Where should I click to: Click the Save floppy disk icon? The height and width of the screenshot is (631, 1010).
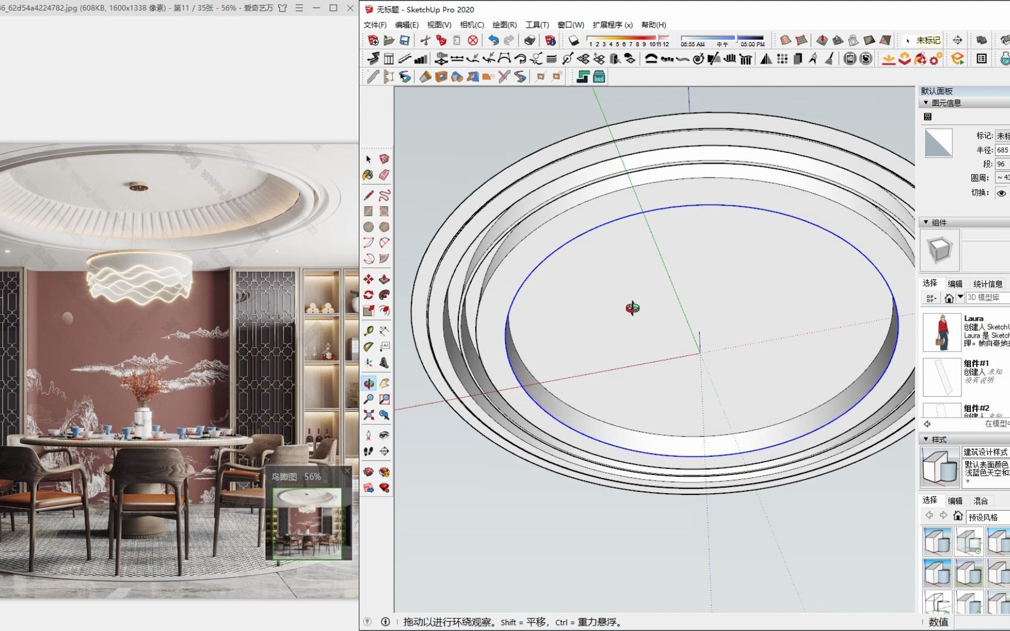pos(404,40)
